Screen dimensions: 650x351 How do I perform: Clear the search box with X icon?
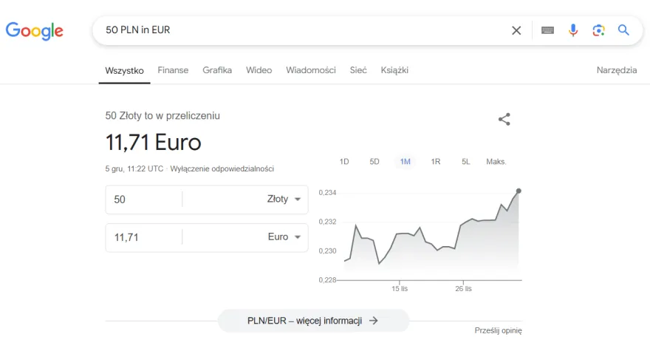[x=516, y=30]
